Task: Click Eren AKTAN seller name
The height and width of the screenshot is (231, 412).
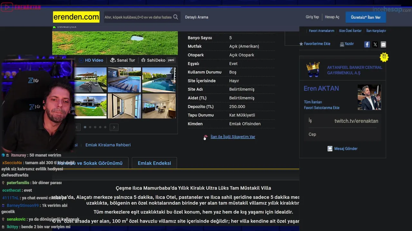Action: (321, 89)
